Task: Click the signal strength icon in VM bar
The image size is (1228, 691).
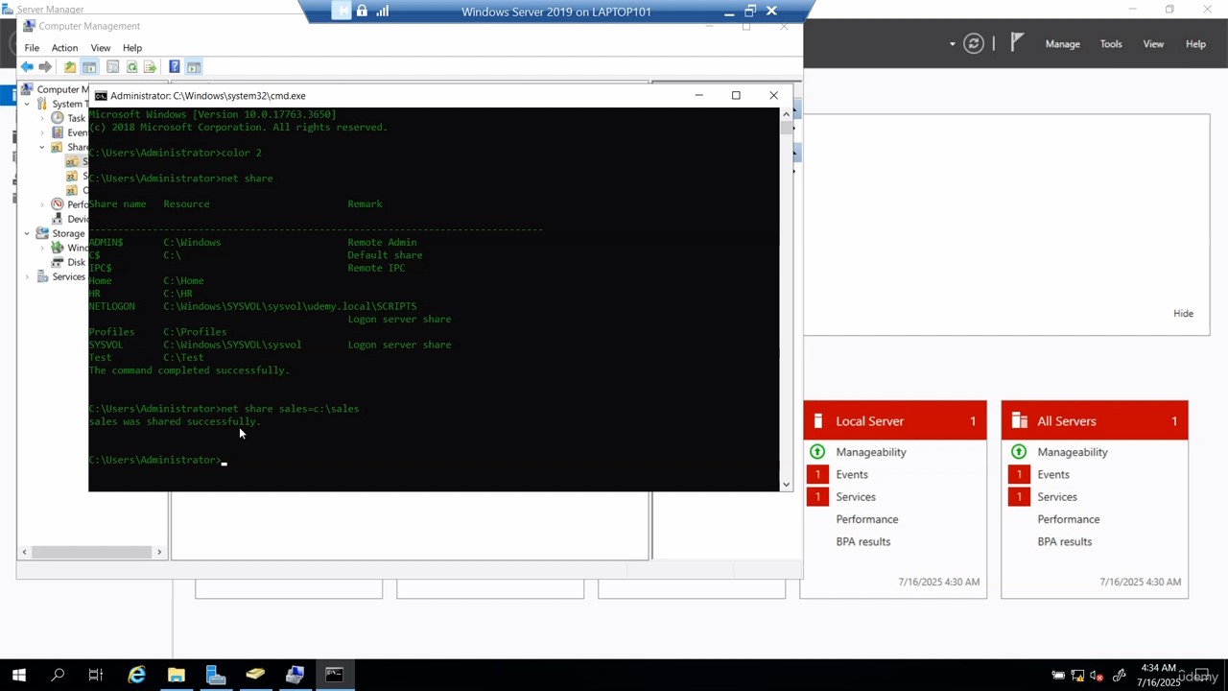Action: click(383, 12)
